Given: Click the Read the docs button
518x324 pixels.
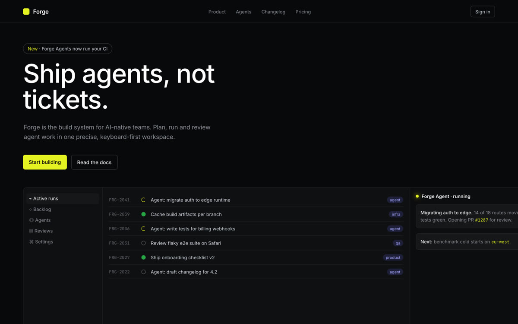Looking at the screenshot, I should coord(94,162).
